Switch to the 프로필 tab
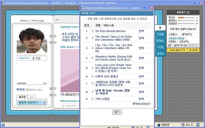This screenshot has height=128, width=205. click(x=160, y=34)
